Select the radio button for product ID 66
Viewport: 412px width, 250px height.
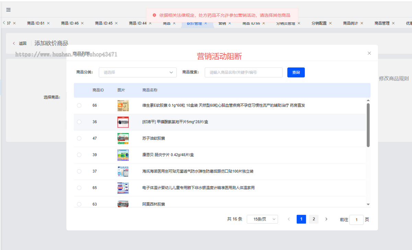point(79,105)
